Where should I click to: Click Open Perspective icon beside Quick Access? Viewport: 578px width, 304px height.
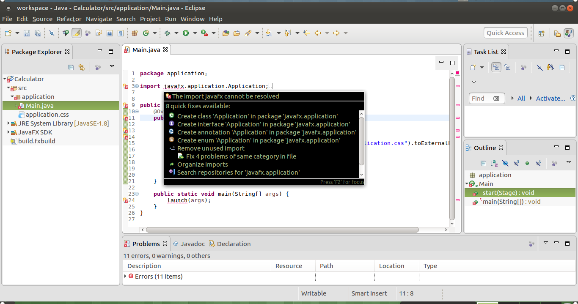(541, 33)
